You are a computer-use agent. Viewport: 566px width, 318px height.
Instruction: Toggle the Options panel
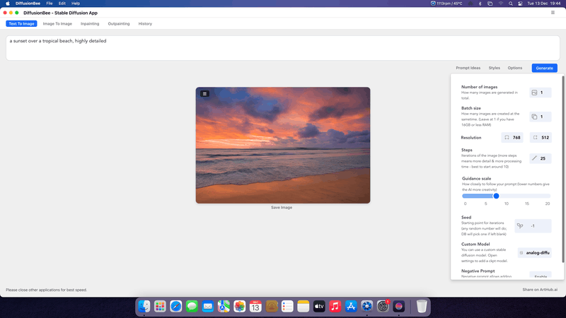click(515, 68)
